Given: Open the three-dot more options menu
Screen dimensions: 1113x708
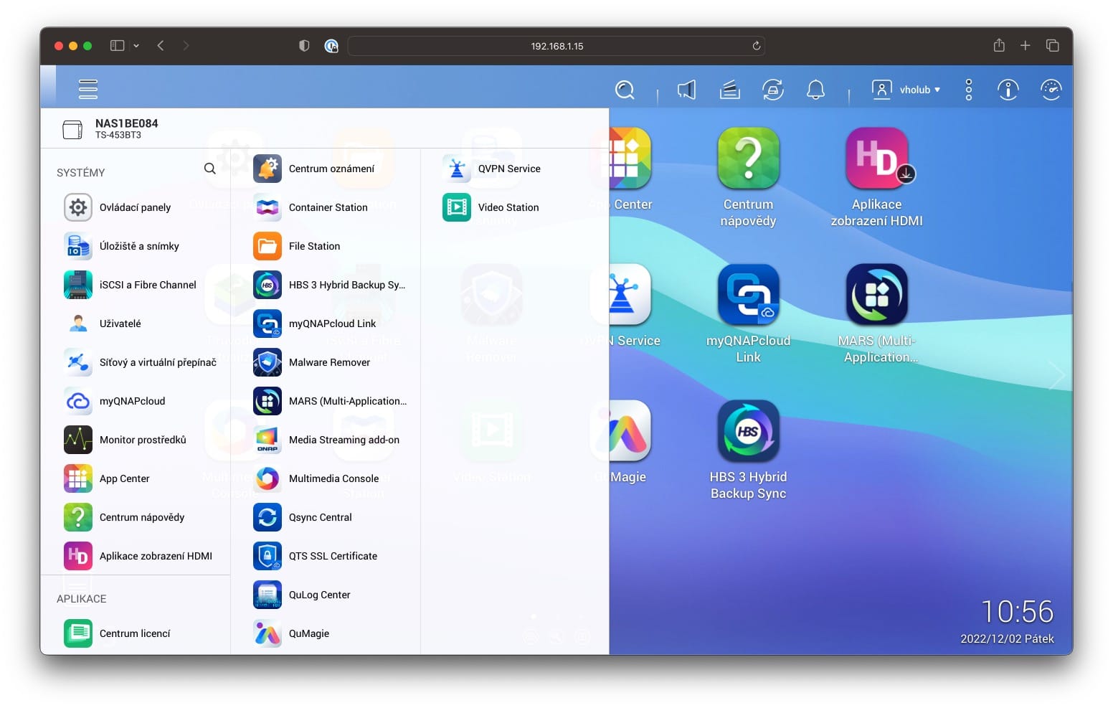Looking at the screenshot, I should point(969,90).
